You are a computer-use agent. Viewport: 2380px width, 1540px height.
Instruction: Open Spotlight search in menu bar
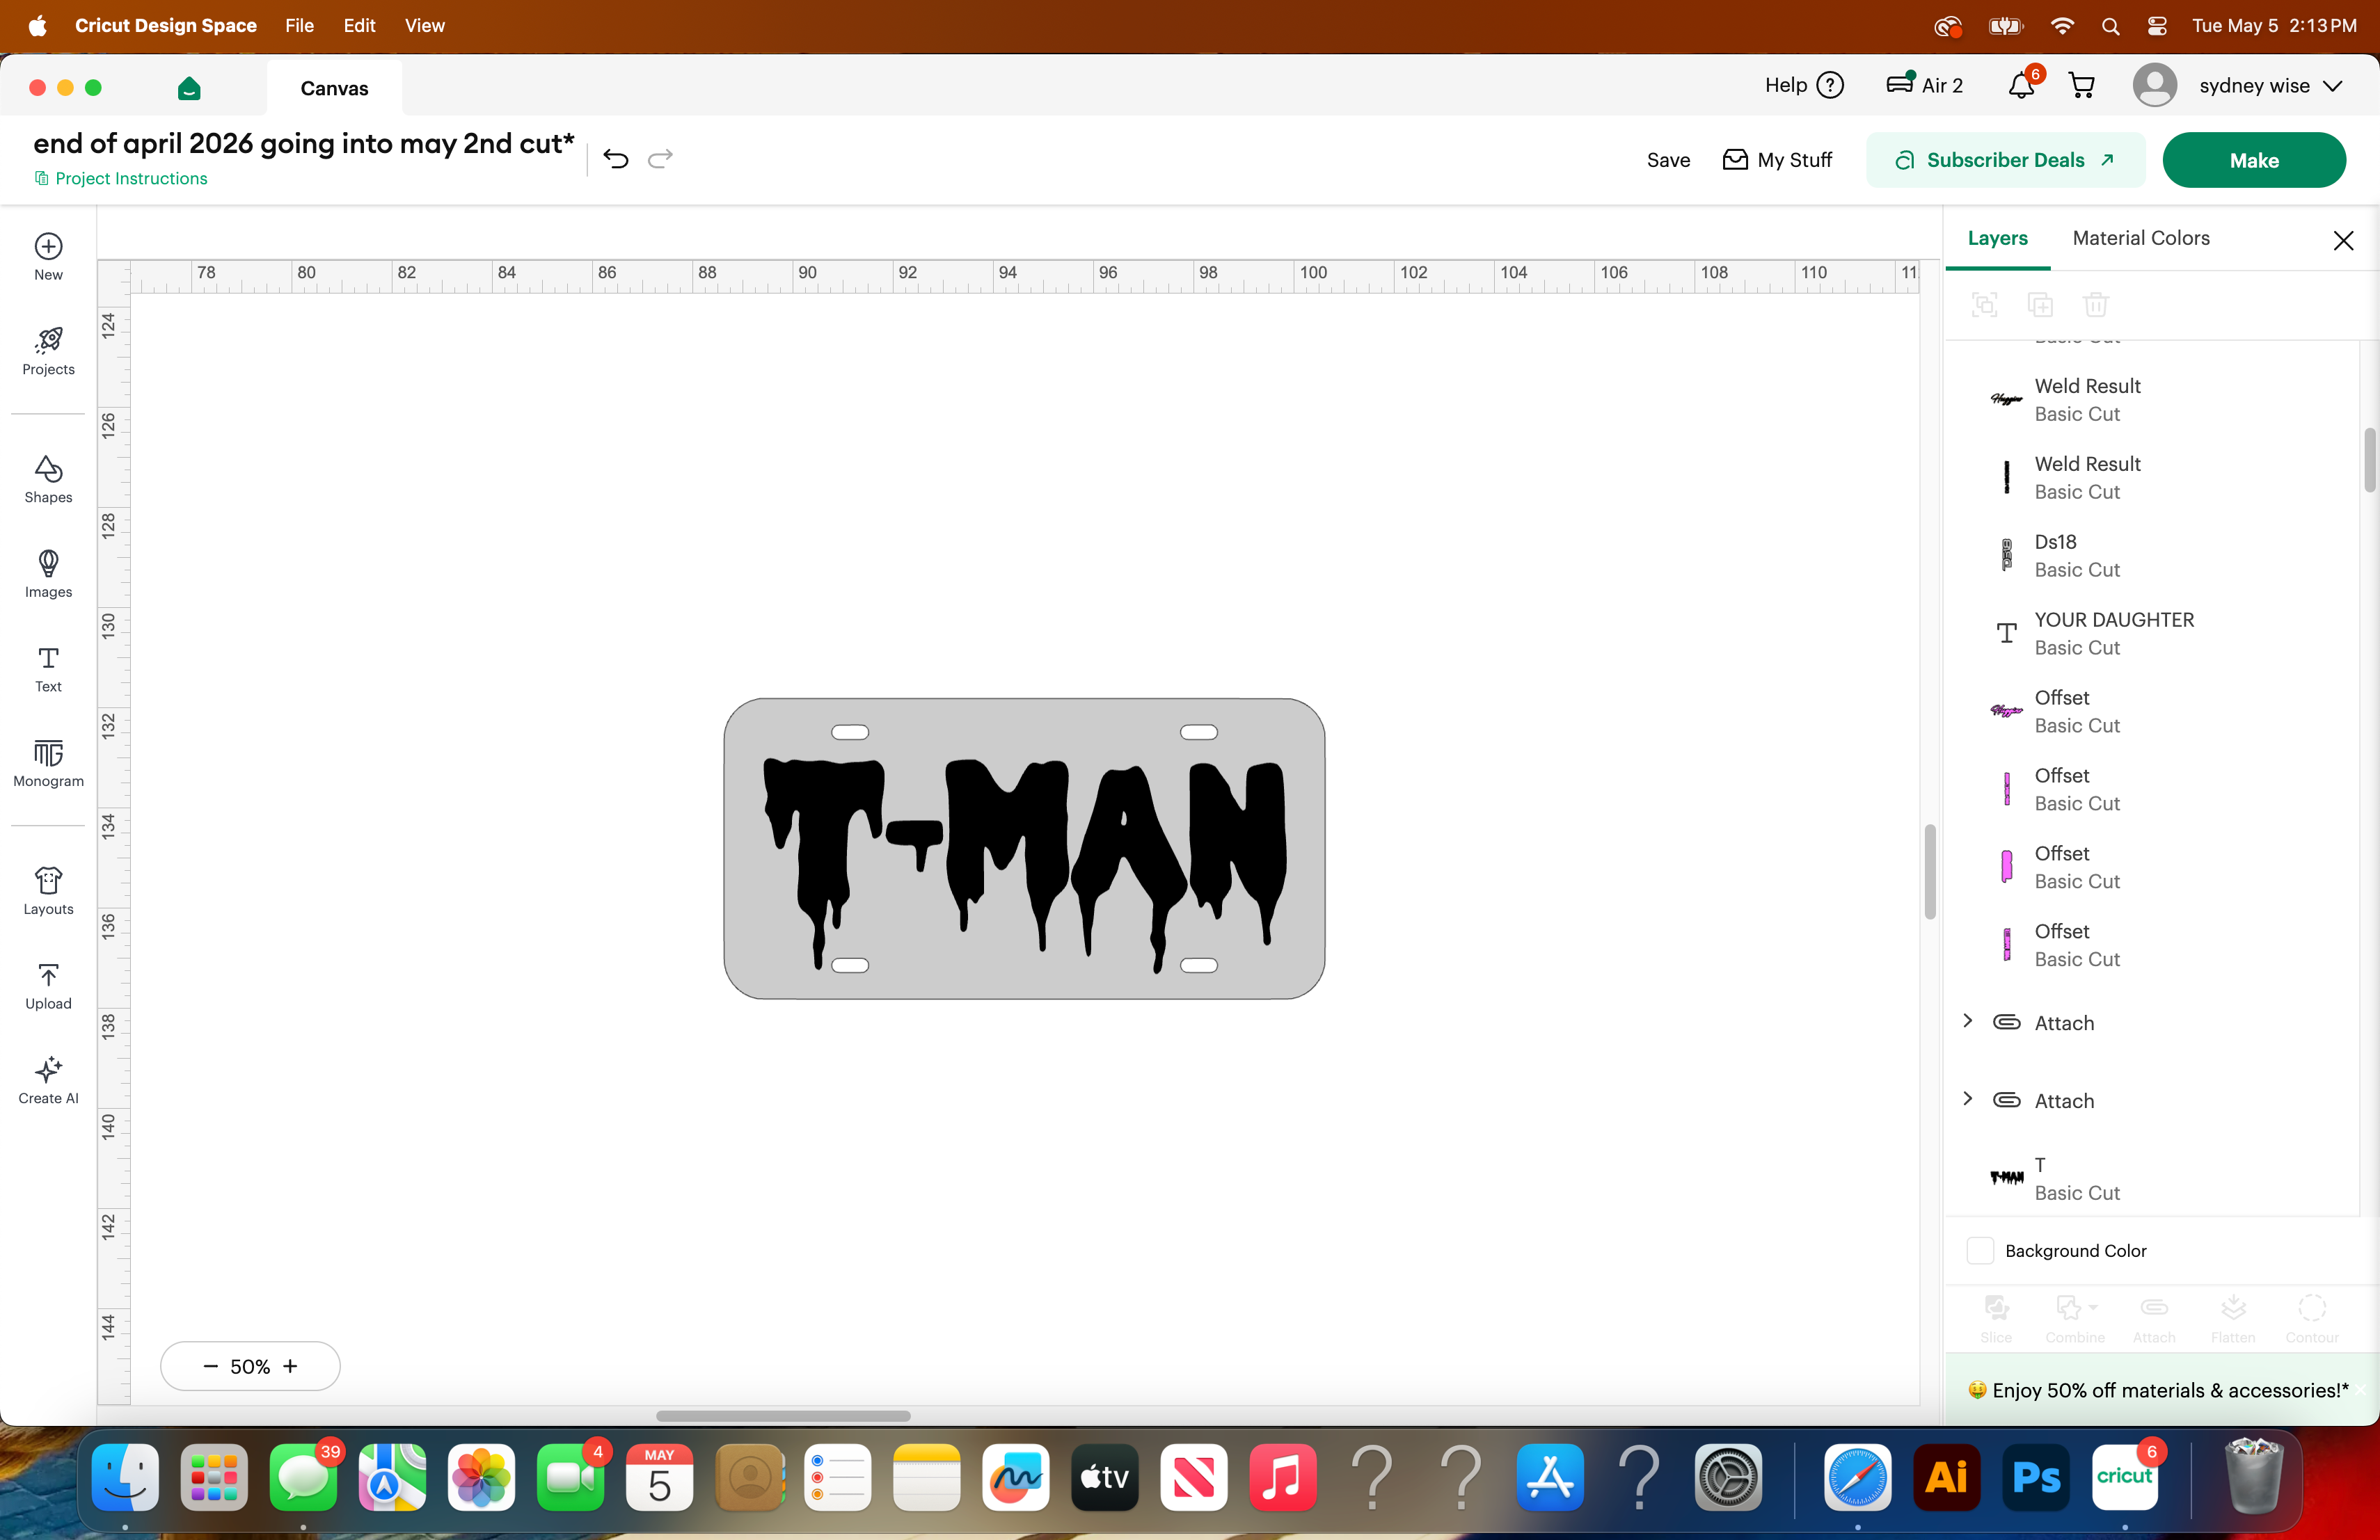click(x=2110, y=26)
